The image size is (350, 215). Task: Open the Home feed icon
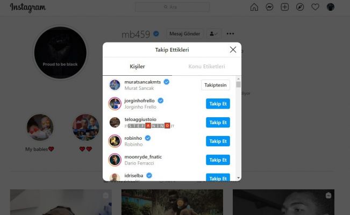point(254,7)
